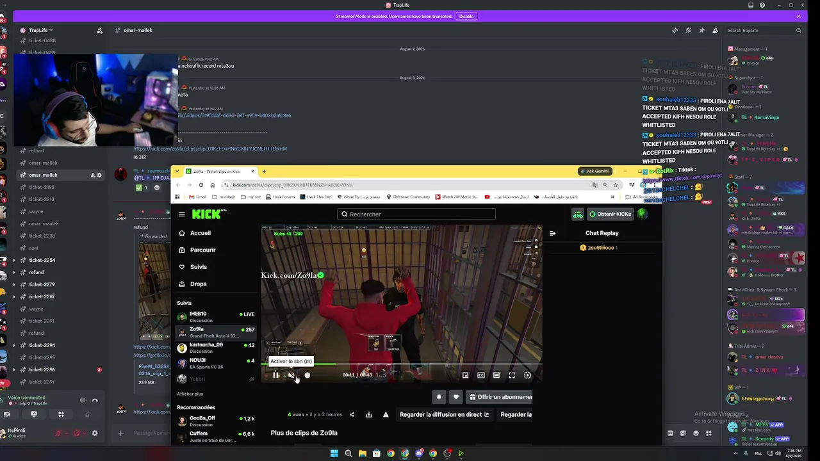This screenshot has width=820, height=461.
Task: Enter fullscreen in the Kick player
Action: click(512, 375)
